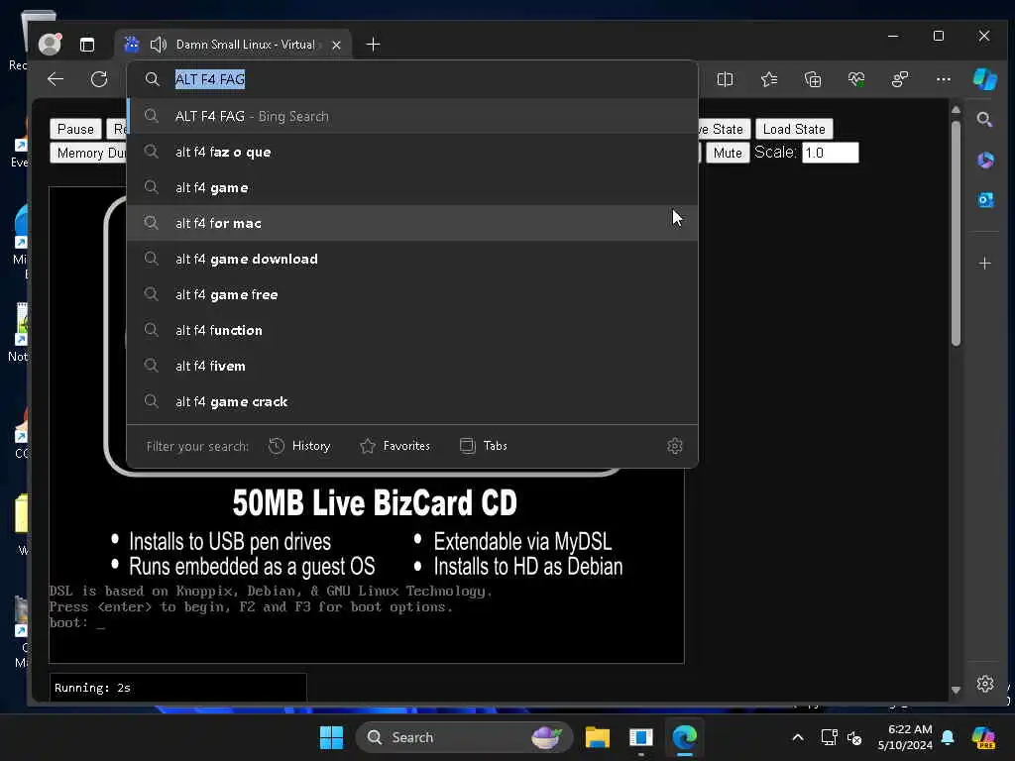
Task: Open Browser essentials heart icon
Action: pyautogui.click(x=856, y=79)
